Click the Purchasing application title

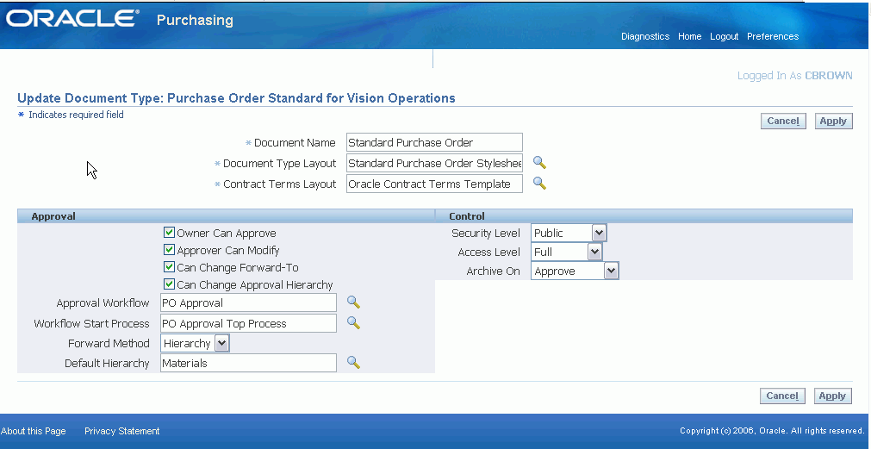point(195,20)
